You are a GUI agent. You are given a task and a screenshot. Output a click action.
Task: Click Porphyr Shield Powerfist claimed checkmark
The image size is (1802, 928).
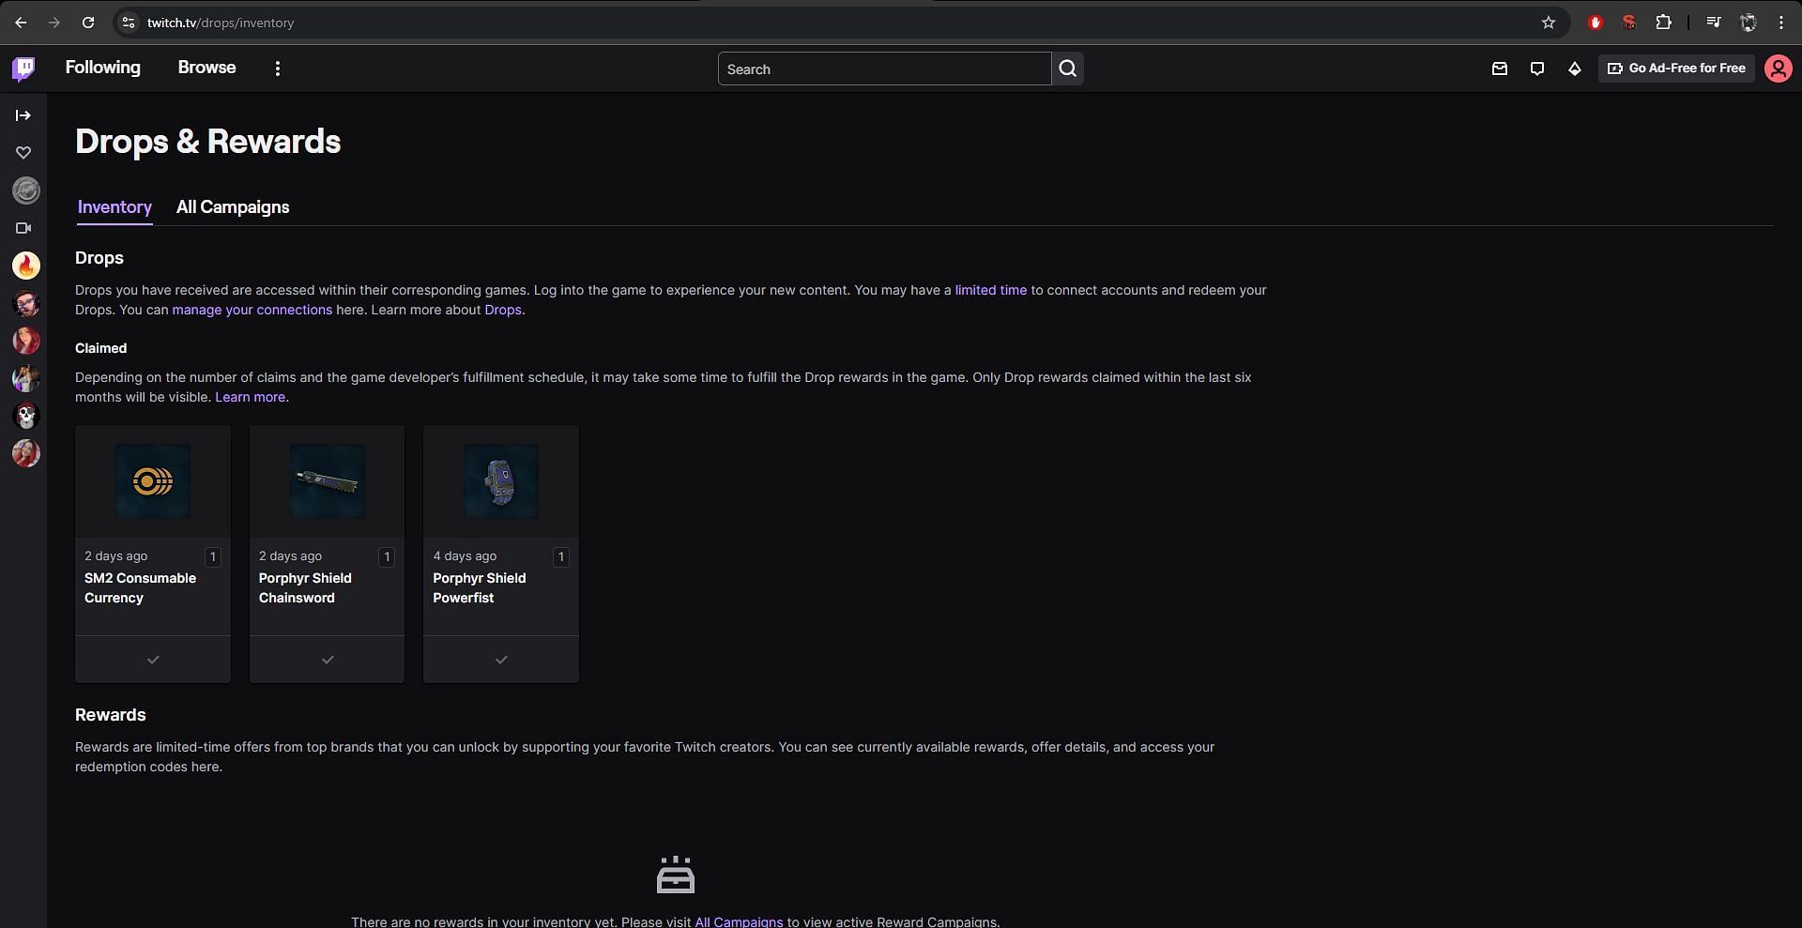pos(501,660)
